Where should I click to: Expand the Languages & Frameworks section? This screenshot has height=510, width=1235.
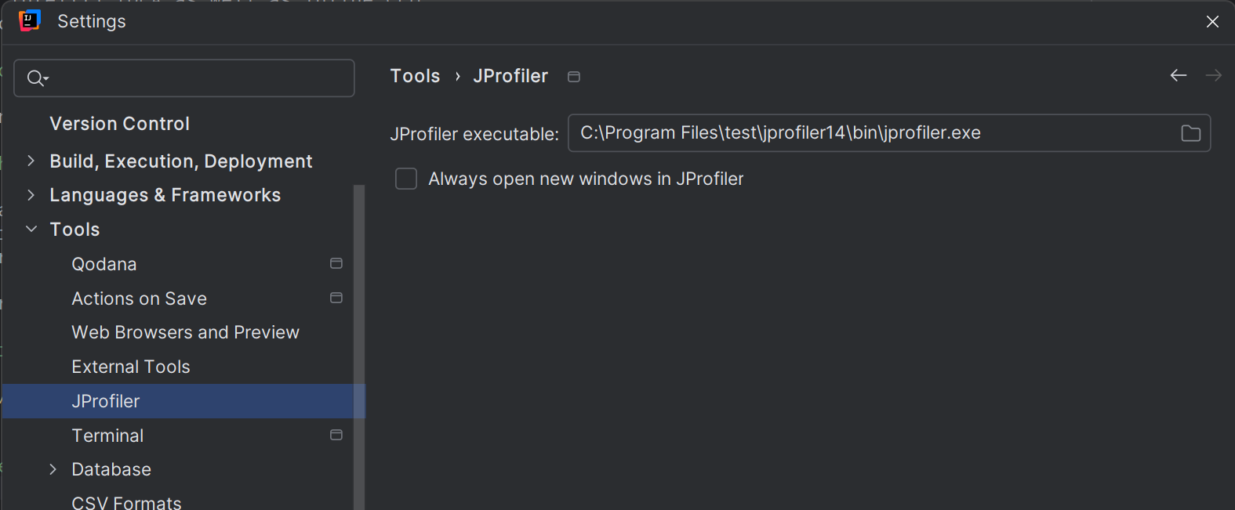coord(31,194)
